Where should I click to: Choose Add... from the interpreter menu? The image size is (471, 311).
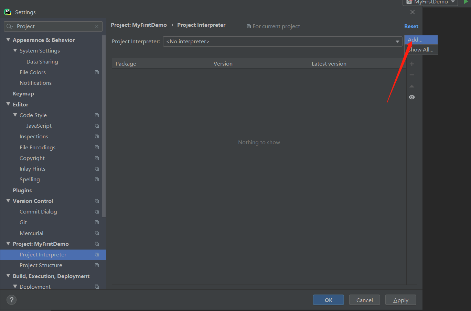tap(421, 40)
